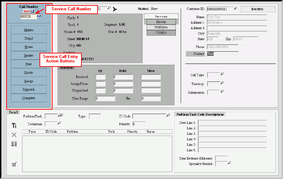283x179 pixels.
Task: Click the New call list icon
Action: 32,11
